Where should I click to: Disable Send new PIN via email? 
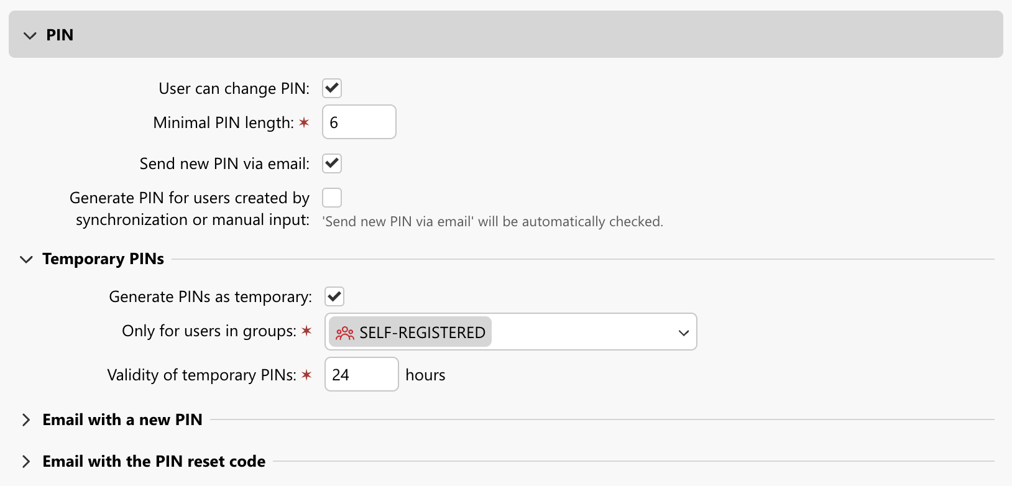point(332,163)
